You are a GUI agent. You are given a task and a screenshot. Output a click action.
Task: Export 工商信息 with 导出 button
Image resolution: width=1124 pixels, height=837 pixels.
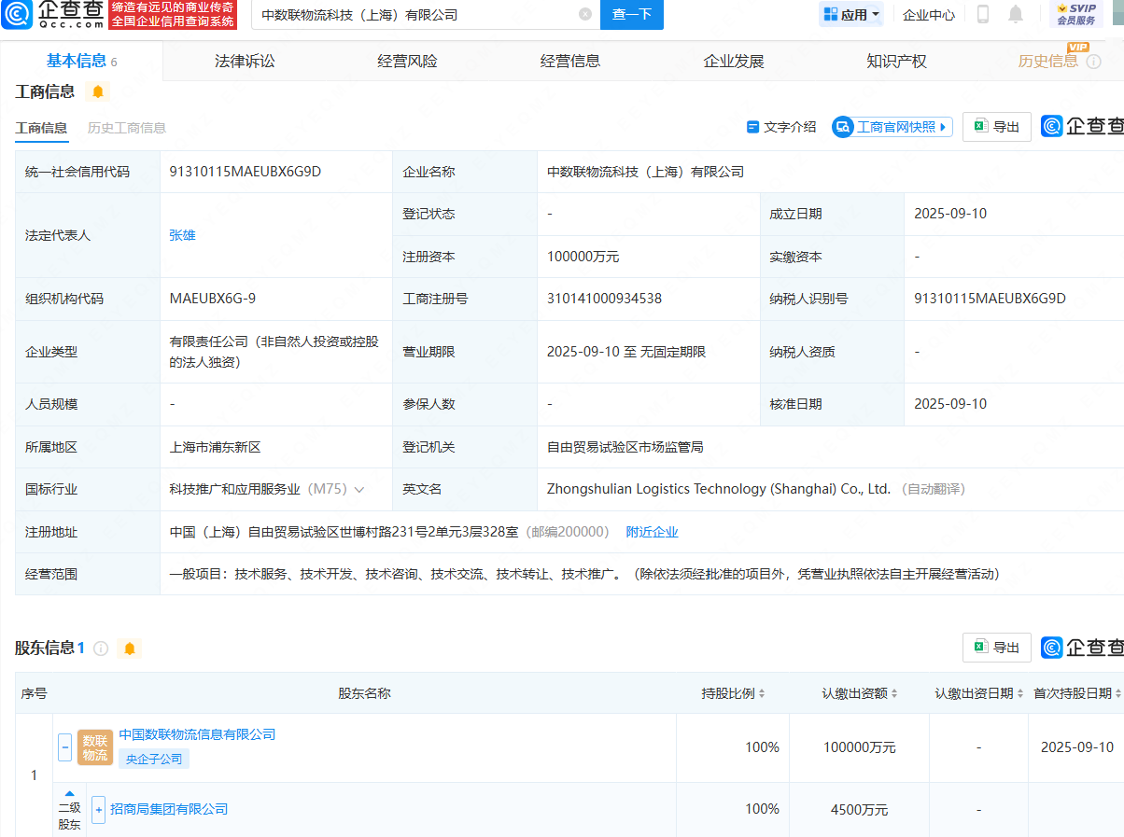(997, 127)
